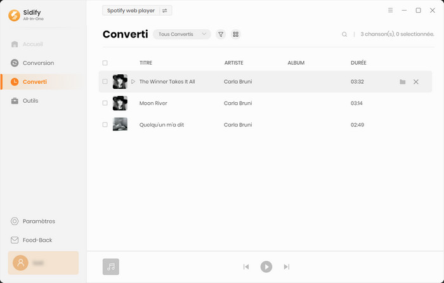This screenshot has height=283, width=444.
Task: Click the Feed-Back link
Action: 37,240
